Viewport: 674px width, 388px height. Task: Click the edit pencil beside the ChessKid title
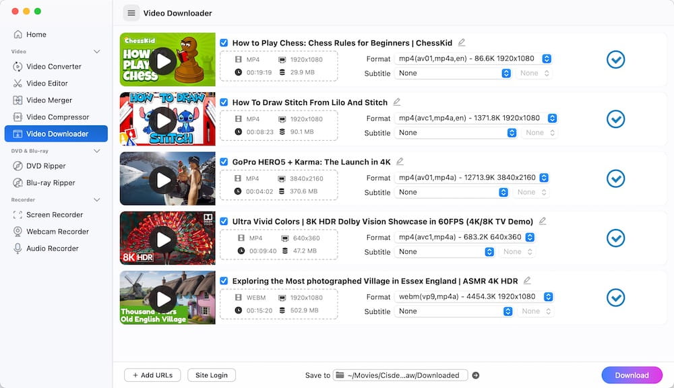click(x=462, y=42)
